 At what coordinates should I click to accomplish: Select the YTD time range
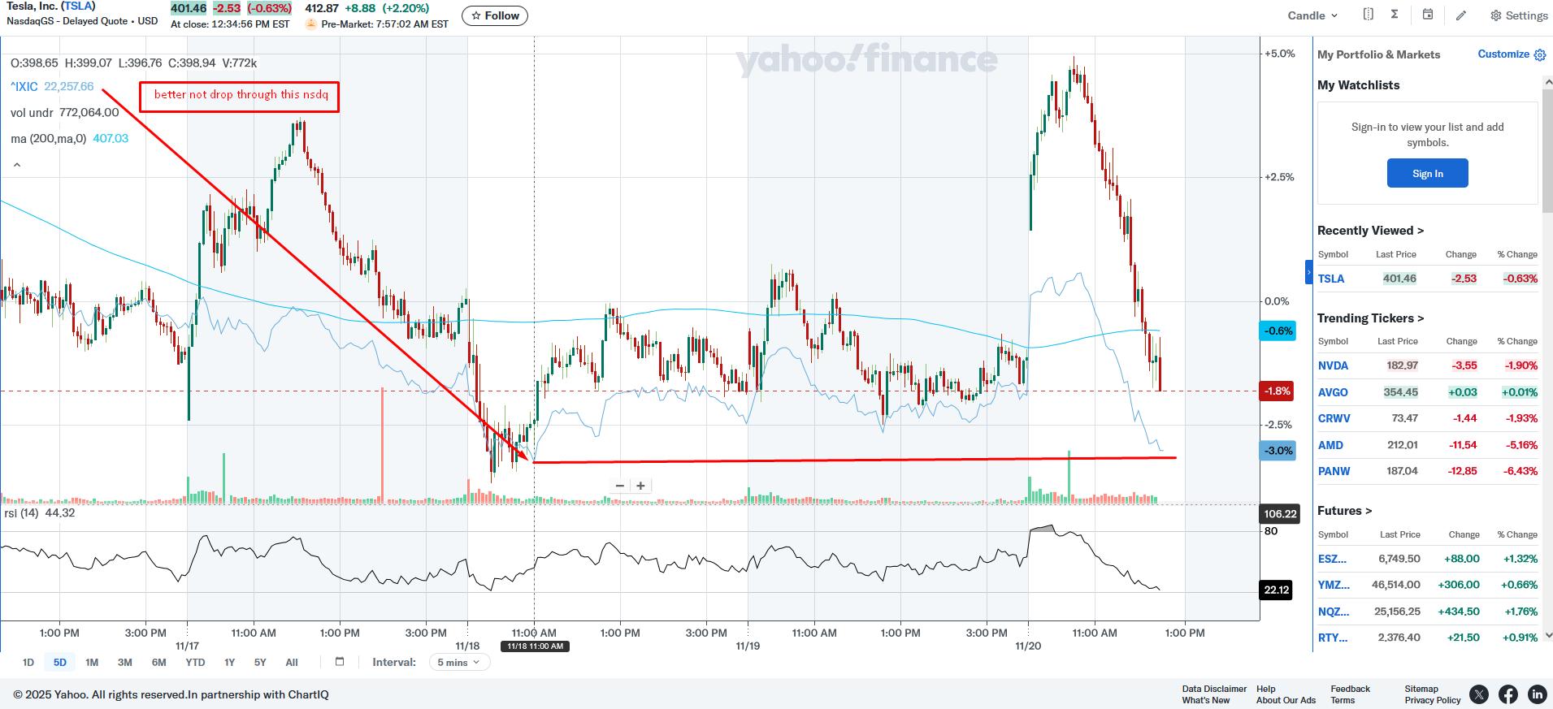pos(195,663)
